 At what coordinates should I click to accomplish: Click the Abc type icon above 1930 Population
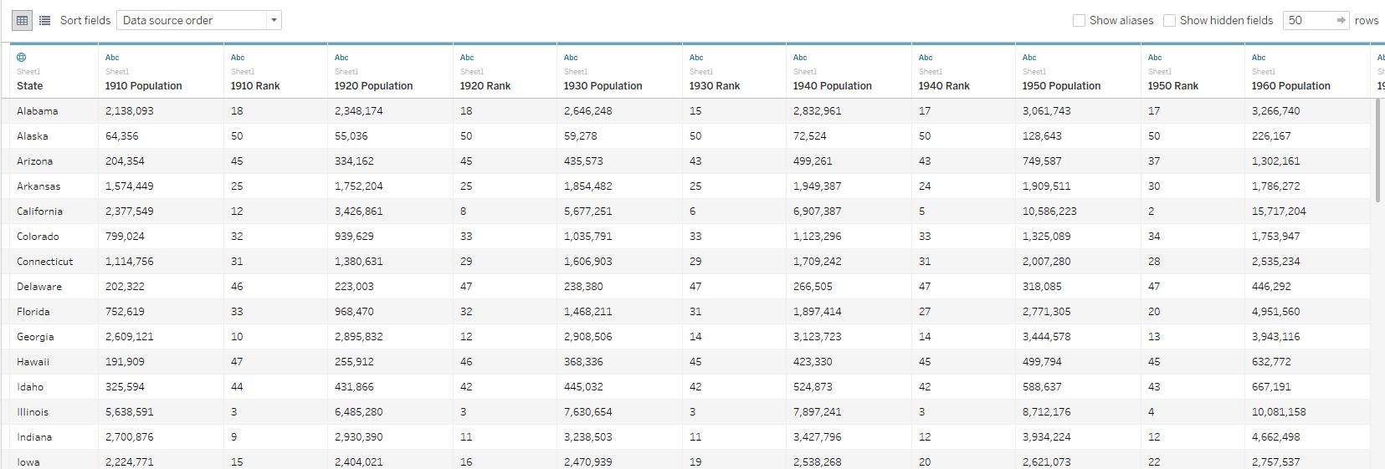pyautogui.click(x=571, y=58)
